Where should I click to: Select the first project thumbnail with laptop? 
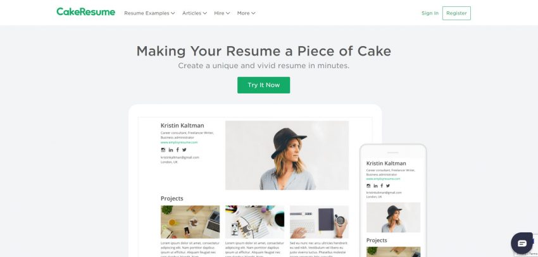click(x=190, y=222)
